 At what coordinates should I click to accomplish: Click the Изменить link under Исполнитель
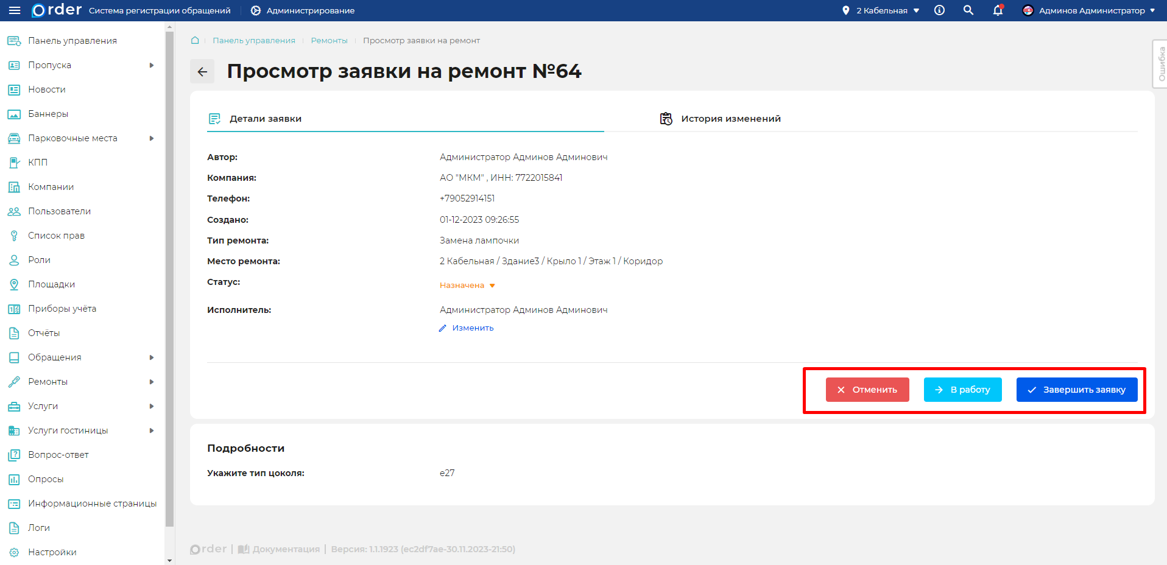pyautogui.click(x=473, y=328)
